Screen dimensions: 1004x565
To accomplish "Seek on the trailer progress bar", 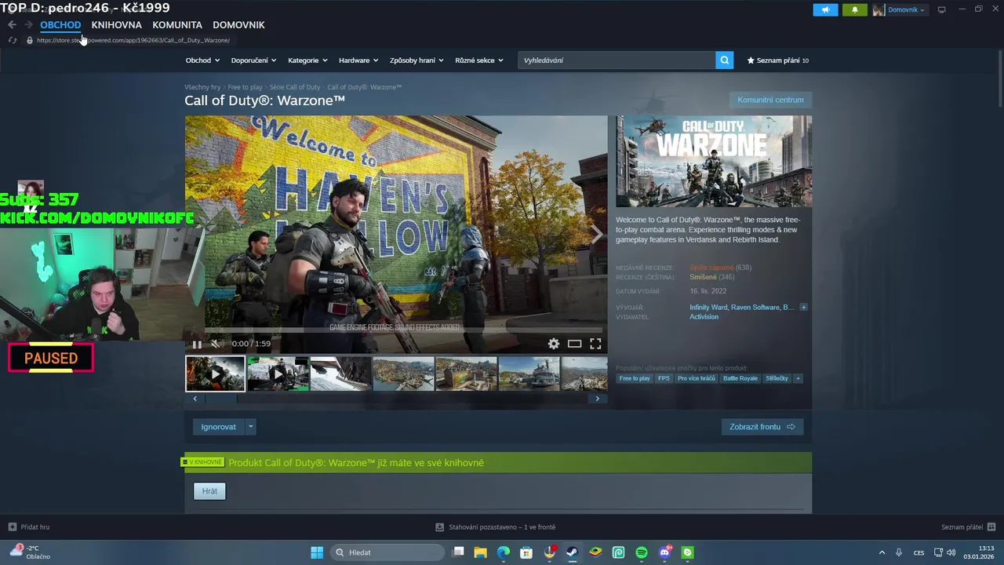I will [x=396, y=330].
